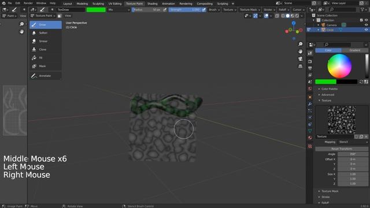Select the Draw brush tool
Viewport: 370px width, 208px height.
point(46,25)
